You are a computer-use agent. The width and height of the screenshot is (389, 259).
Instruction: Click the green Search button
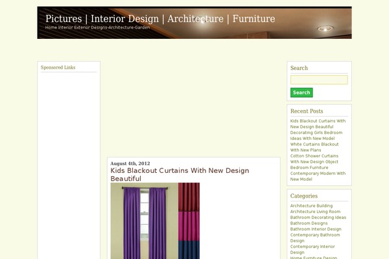(301, 93)
